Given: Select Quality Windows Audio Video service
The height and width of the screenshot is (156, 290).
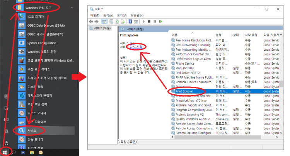Looking at the screenshot, I should click(x=225, y=119).
